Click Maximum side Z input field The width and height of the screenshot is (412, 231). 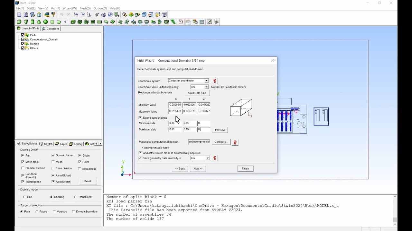pos(204,130)
